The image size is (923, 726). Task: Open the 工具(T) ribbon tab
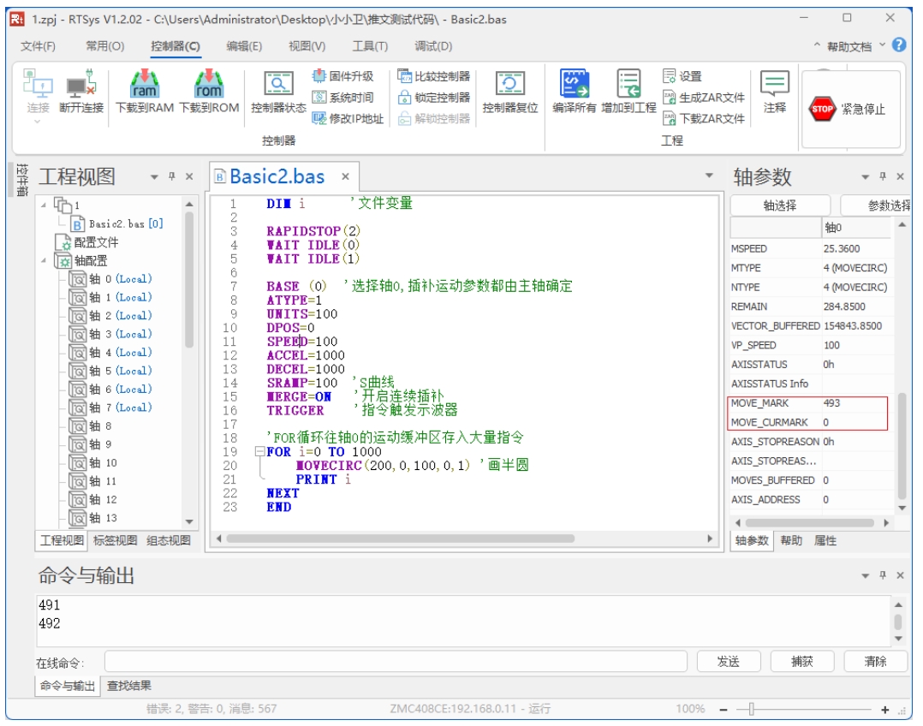click(370, 46)
